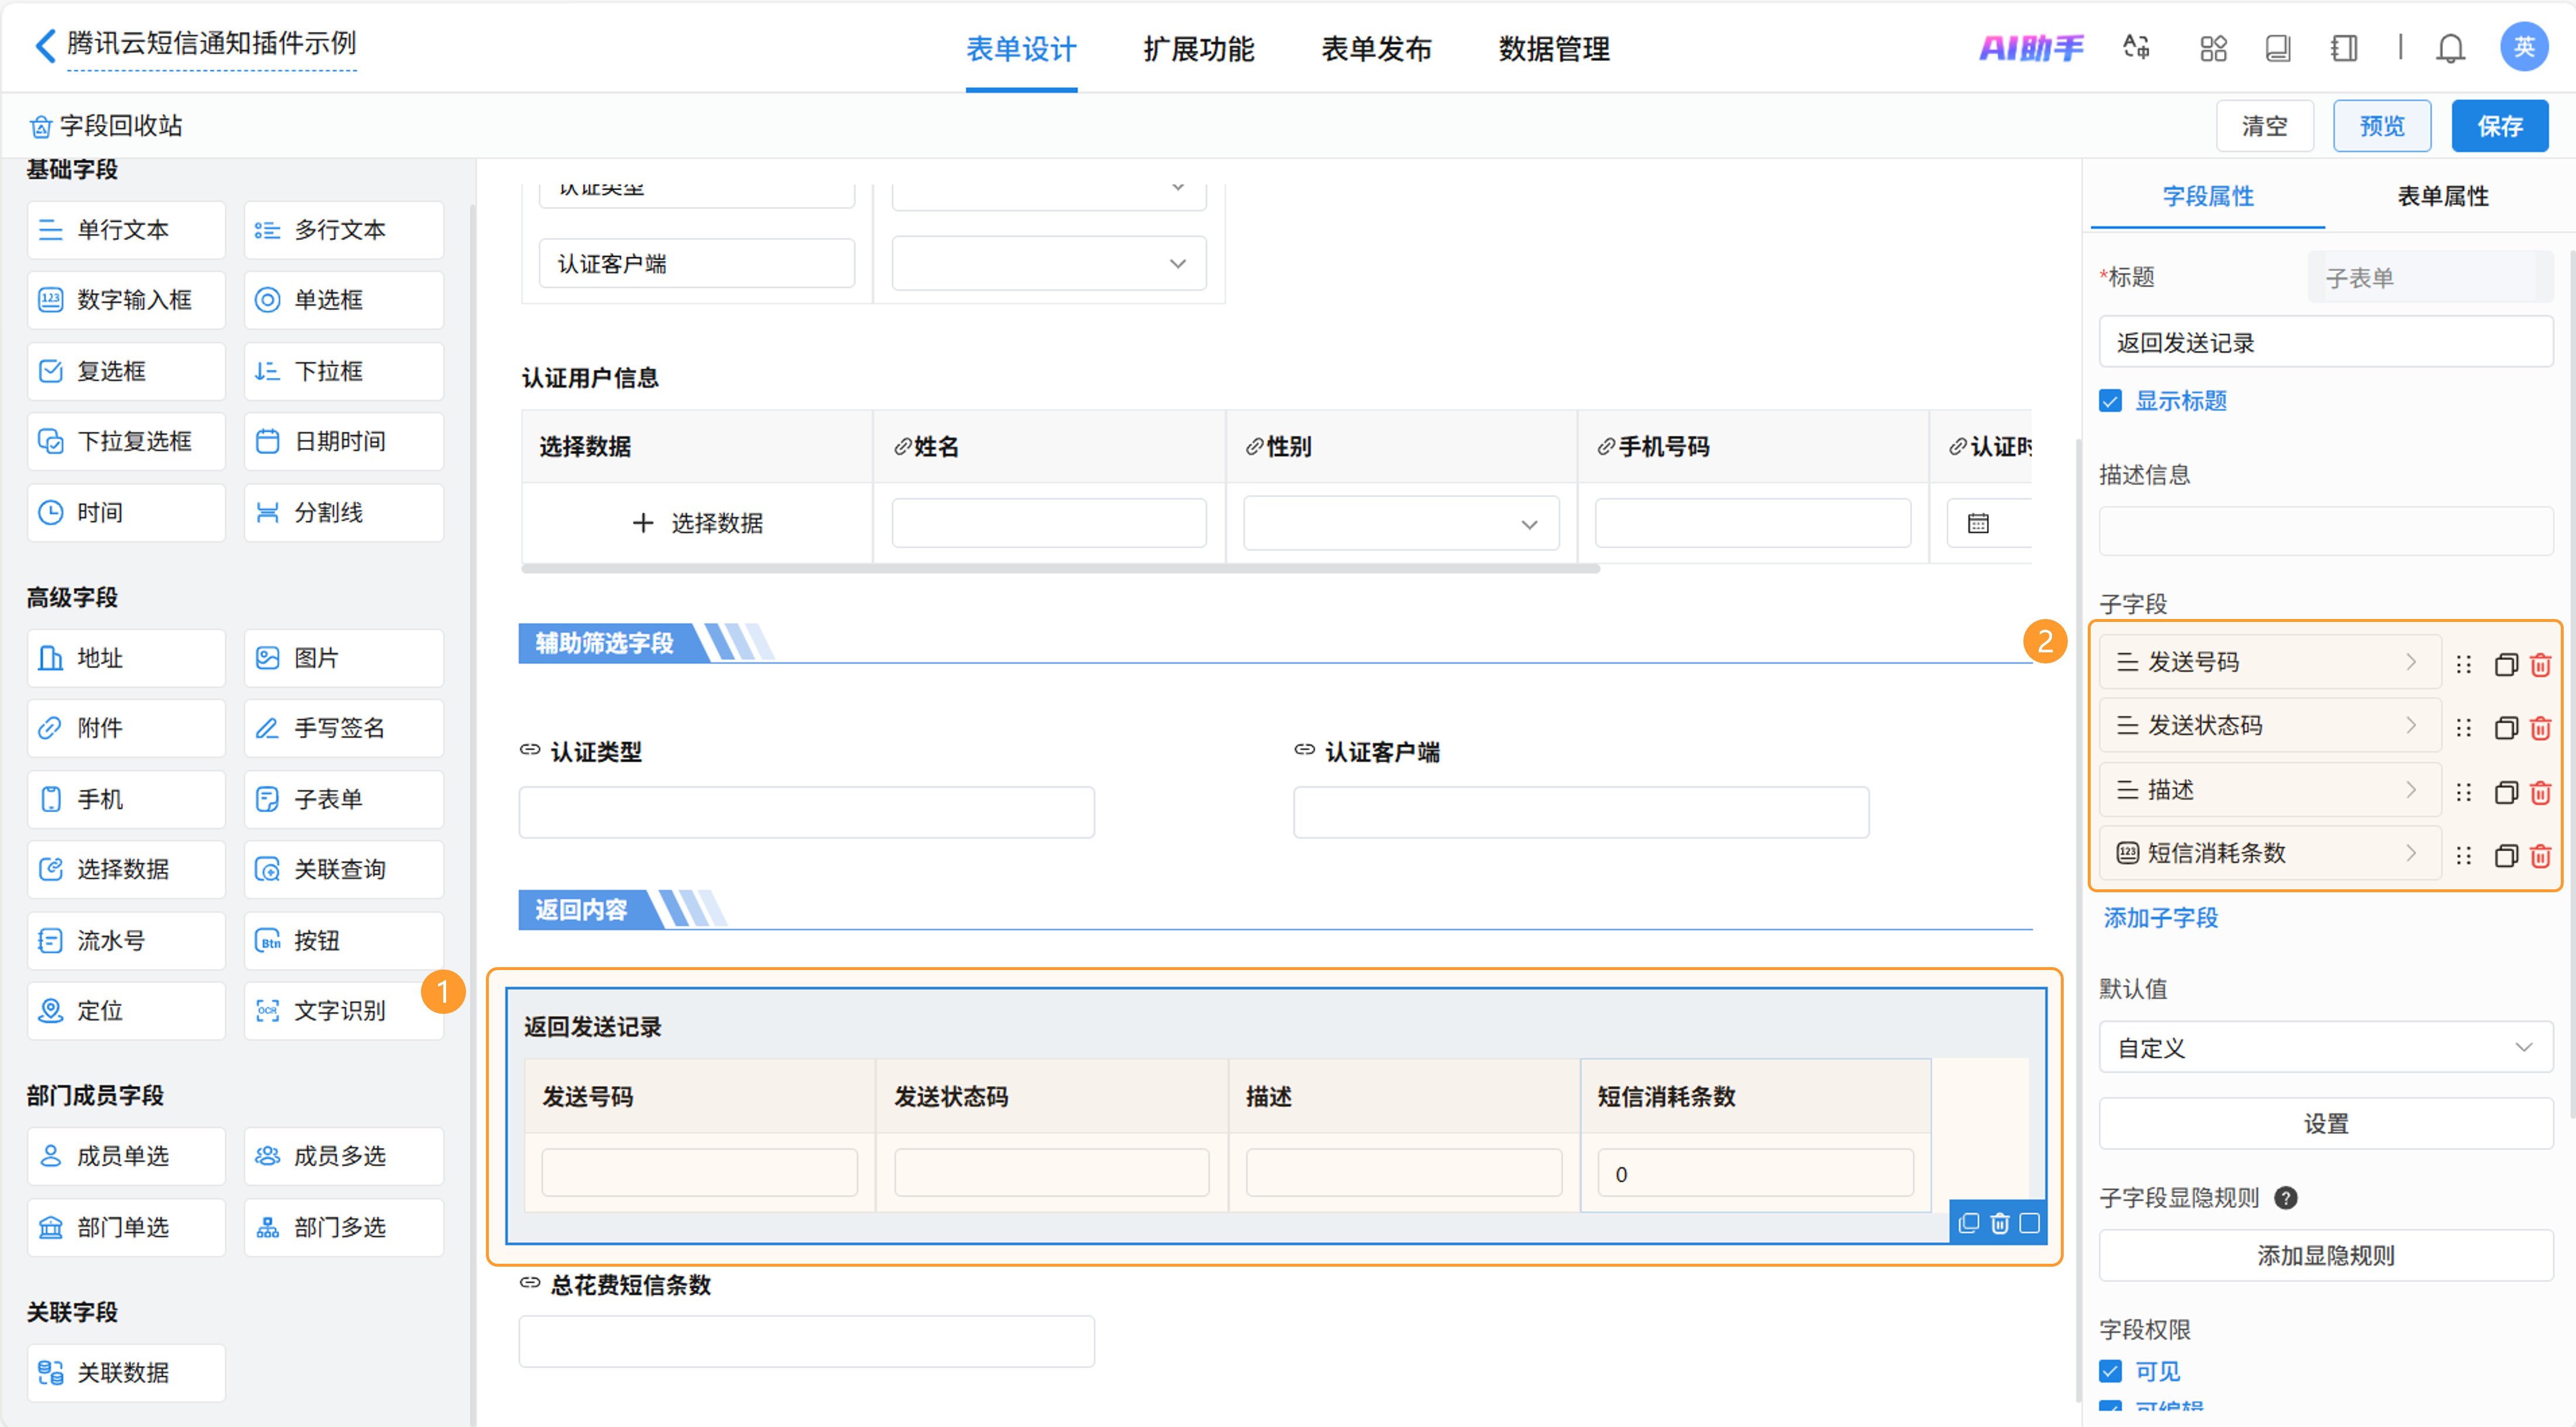Click the translate language icon
The image size is (2576, 1427).
[2136, 48]
